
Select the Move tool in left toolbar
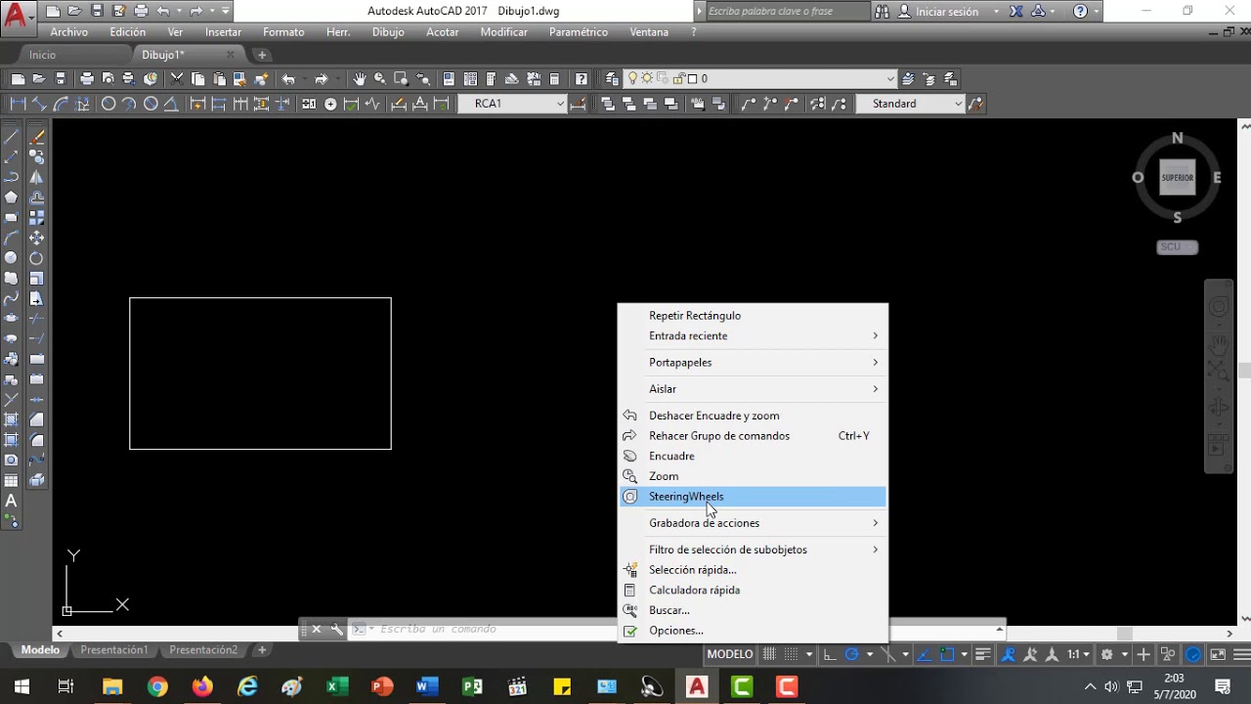(36, 238)
